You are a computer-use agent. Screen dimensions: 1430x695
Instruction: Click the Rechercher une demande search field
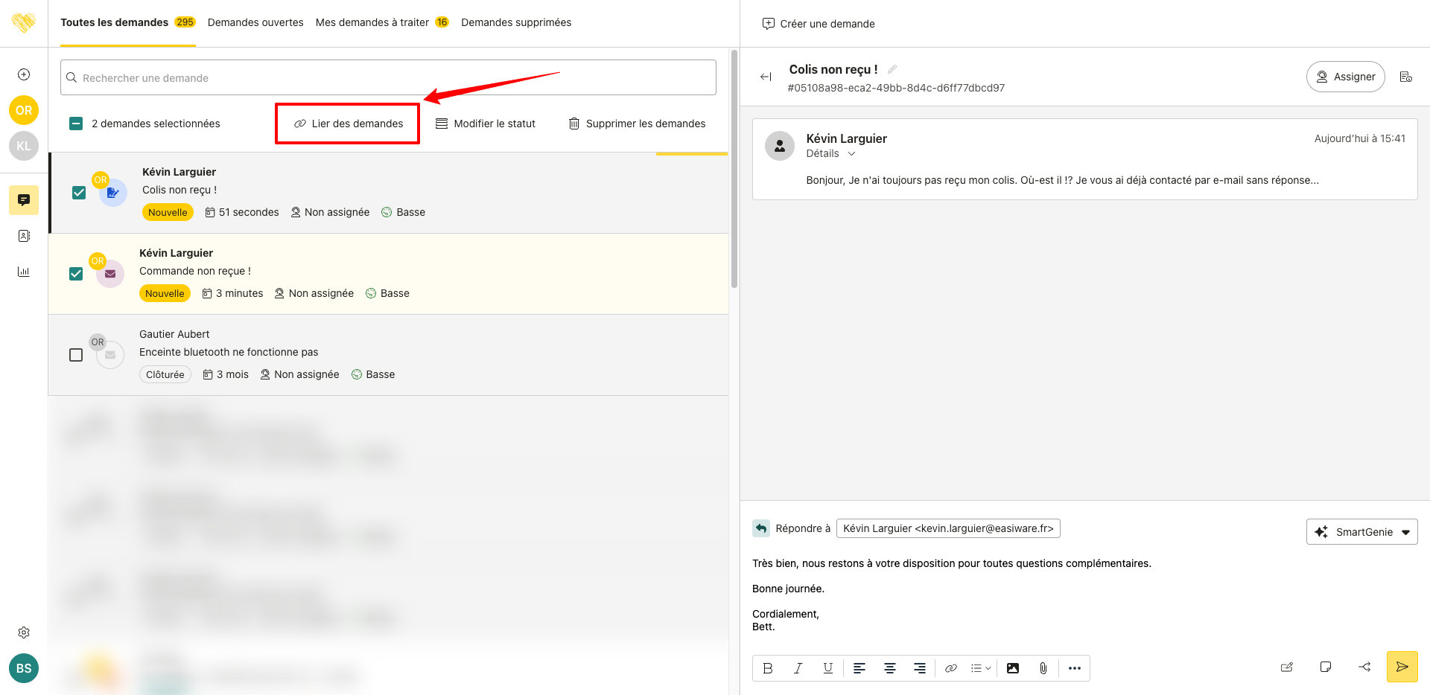388,77
